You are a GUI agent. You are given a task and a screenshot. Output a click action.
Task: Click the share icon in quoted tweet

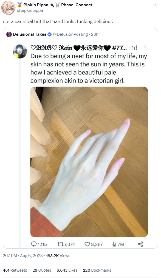(140, 244)
